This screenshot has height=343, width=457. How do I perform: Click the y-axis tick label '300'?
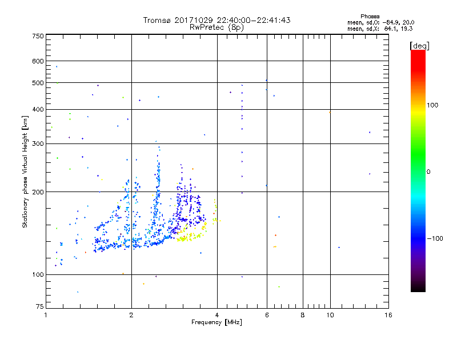pos(38,143)
